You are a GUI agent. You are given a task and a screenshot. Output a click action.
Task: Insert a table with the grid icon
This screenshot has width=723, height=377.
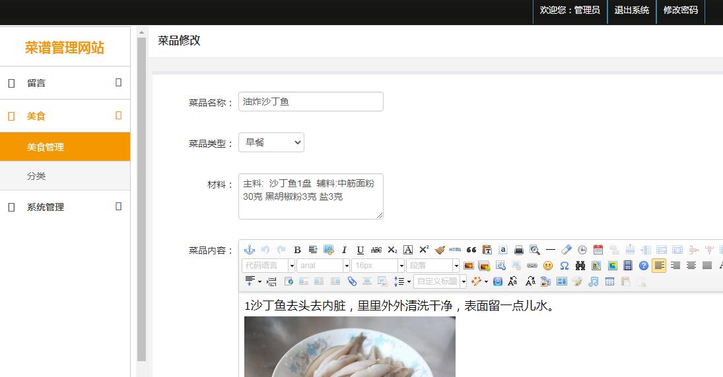[609, 281]
